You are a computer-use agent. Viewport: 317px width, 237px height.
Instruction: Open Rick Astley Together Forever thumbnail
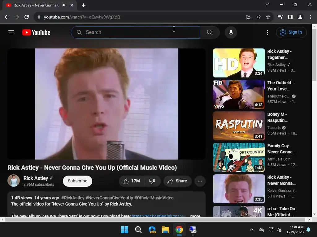(239, 63)
